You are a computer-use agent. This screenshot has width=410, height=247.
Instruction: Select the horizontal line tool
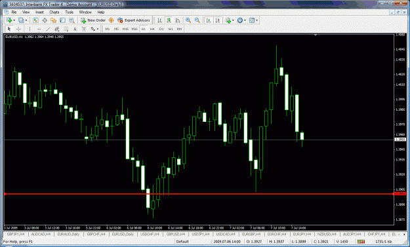[x=39, y=29]
